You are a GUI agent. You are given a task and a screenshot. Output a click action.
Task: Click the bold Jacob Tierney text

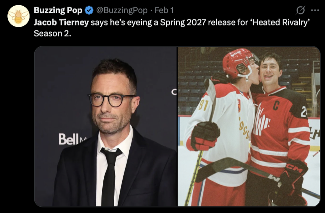click(x=61, y=22)
